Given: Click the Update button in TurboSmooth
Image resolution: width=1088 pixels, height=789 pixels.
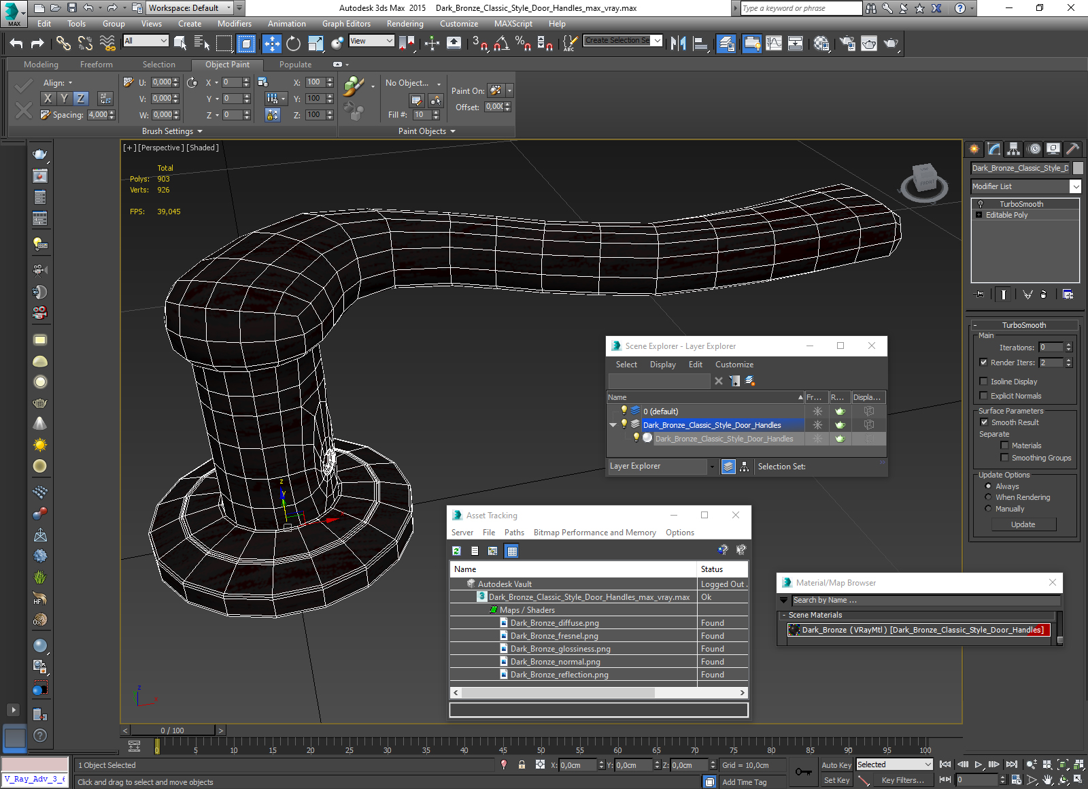Looking at the screenshot, I should coord(1023,524).
